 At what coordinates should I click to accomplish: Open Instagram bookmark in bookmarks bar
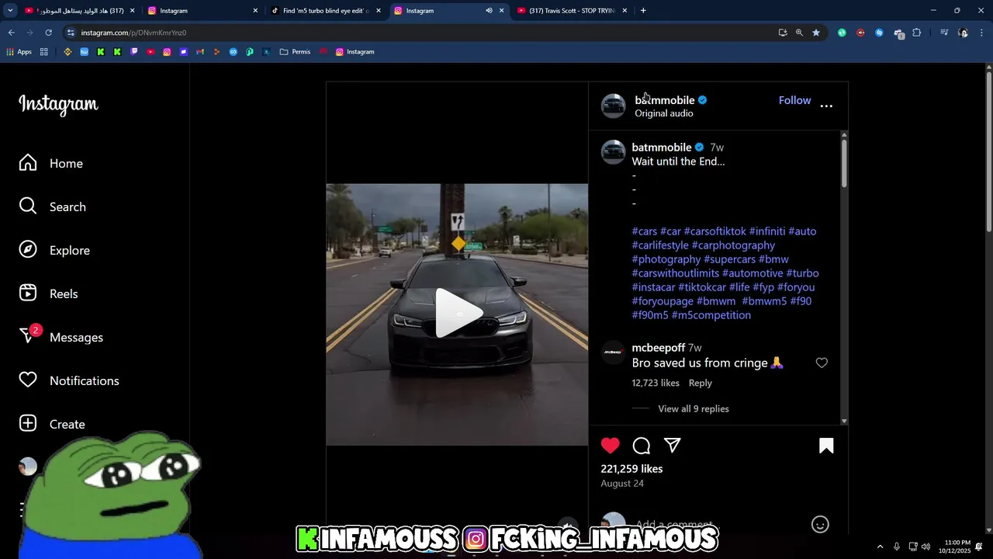[x=355, y=52]
